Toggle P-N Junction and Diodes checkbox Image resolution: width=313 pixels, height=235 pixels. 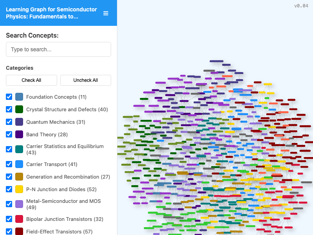pos(9,189)
